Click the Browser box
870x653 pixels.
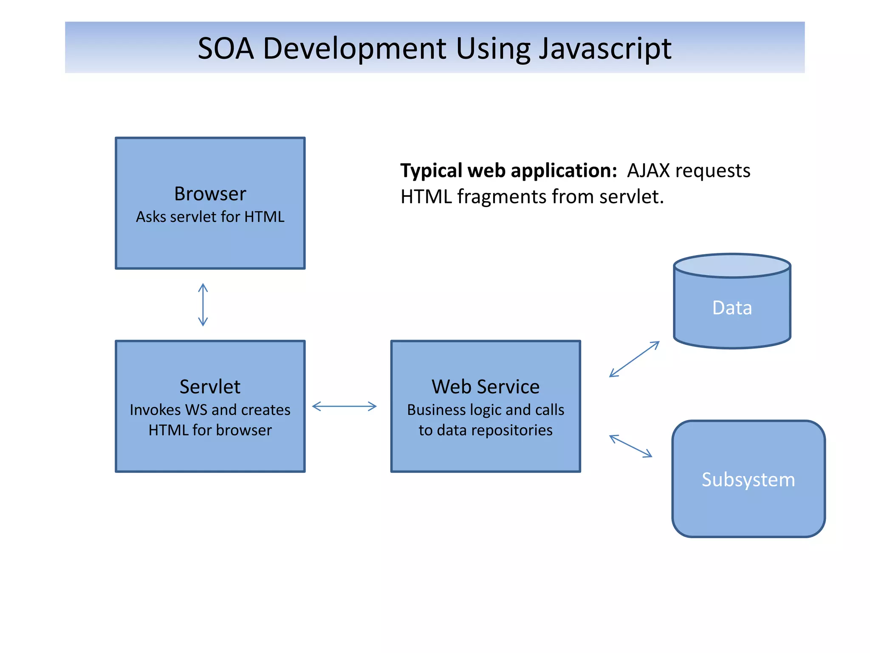[210, 203]
